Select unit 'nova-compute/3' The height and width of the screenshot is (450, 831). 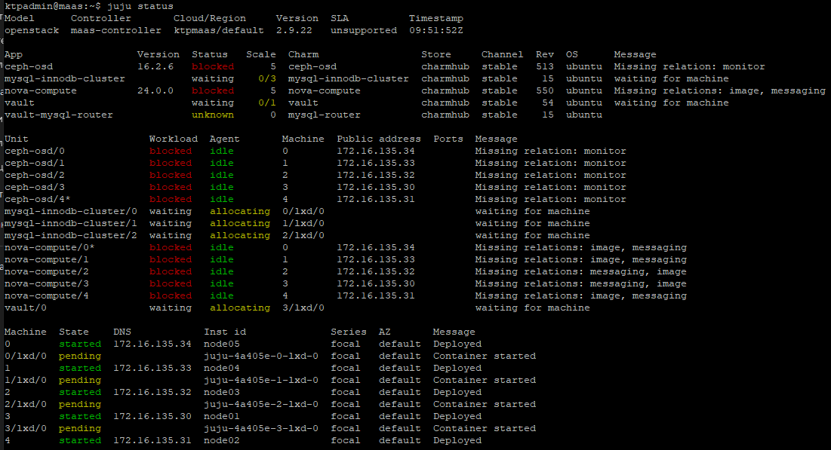[47, 283]
